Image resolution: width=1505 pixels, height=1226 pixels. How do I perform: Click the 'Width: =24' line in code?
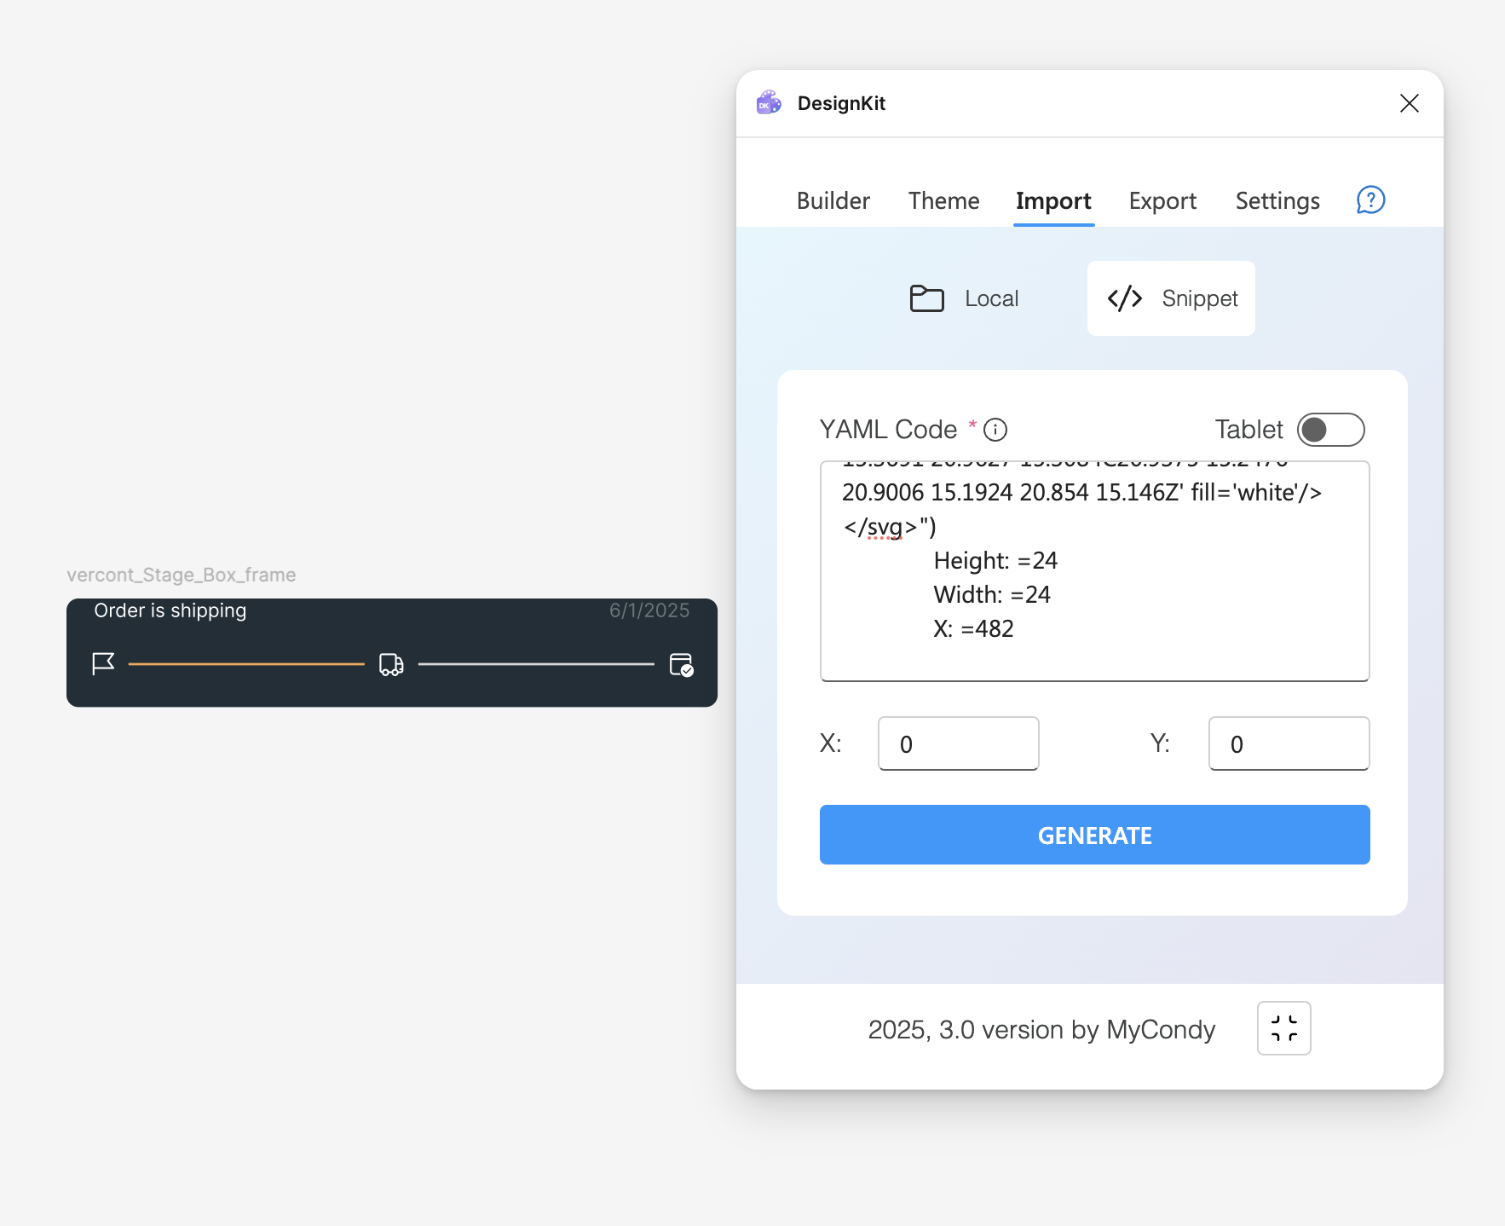click(x=992, y=594)
